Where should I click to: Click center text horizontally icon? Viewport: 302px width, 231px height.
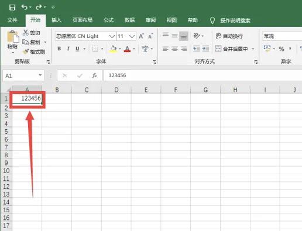pos(174,49)
